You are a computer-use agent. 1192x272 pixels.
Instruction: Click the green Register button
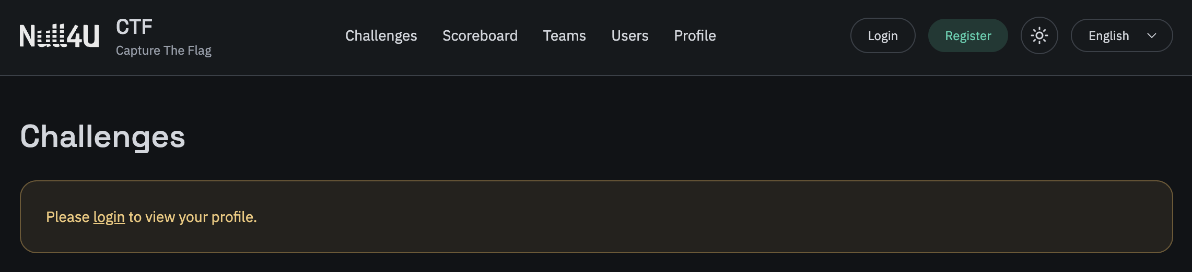click(967, 35)
